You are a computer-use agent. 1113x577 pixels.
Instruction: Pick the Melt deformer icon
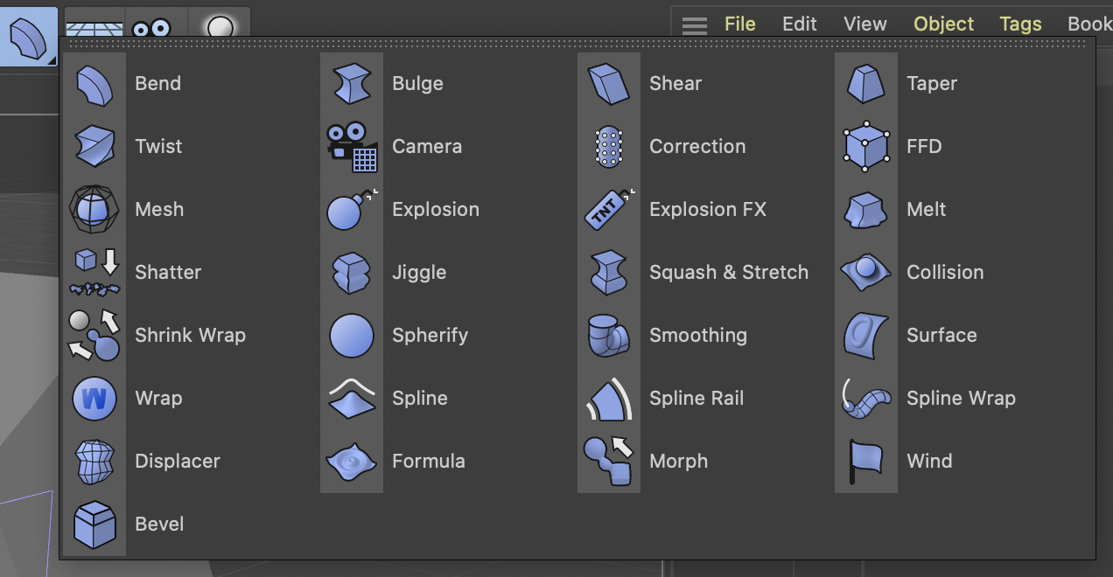865,210
